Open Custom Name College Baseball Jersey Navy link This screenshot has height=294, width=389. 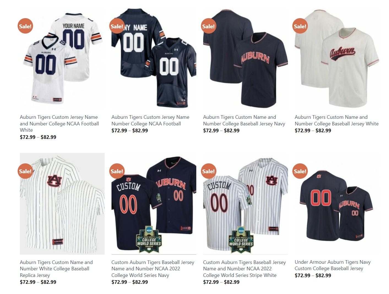(x=244, y=120)
